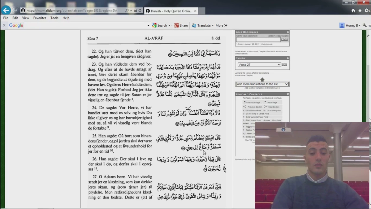Screen dimensions: 371x209
Task: Close the Google toolbar with X
Action: point(4,26)
